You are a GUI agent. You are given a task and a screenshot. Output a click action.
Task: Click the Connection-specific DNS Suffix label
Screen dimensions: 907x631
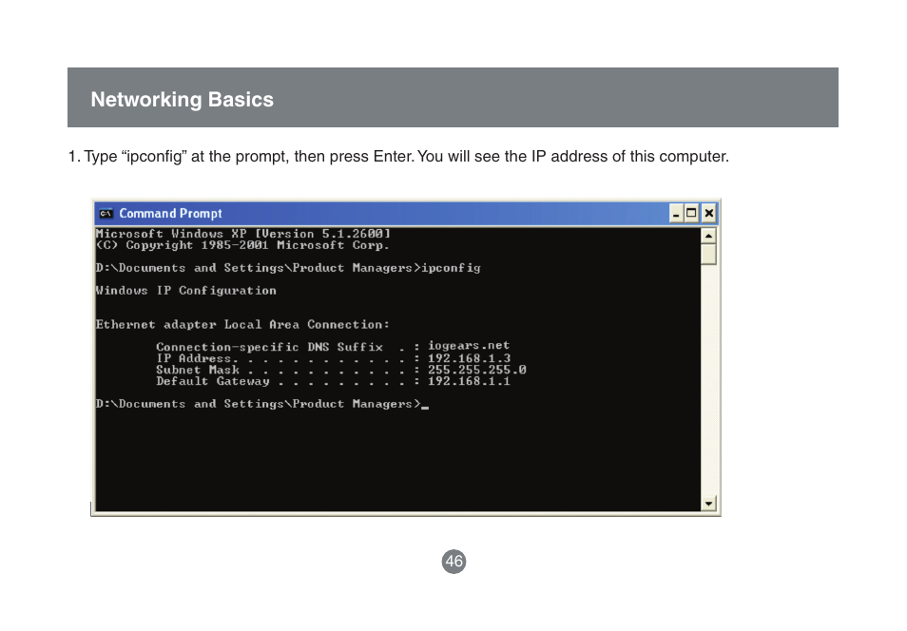(270, 347)
